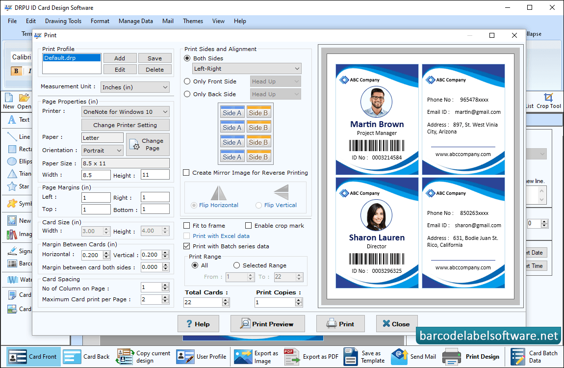Click the Export as PDF icon

(291, 357)
